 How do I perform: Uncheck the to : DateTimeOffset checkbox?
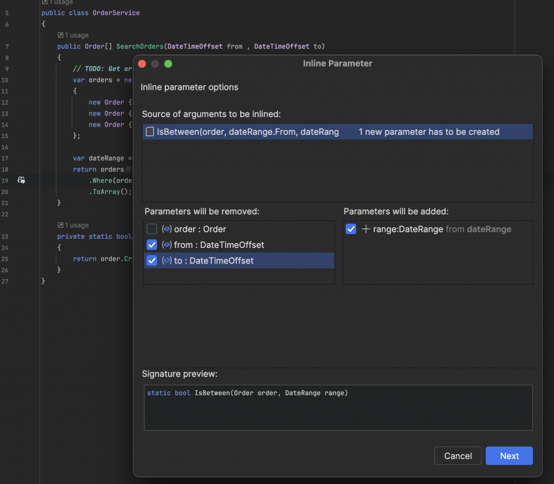pyautogui.click(x=152, y=260)
